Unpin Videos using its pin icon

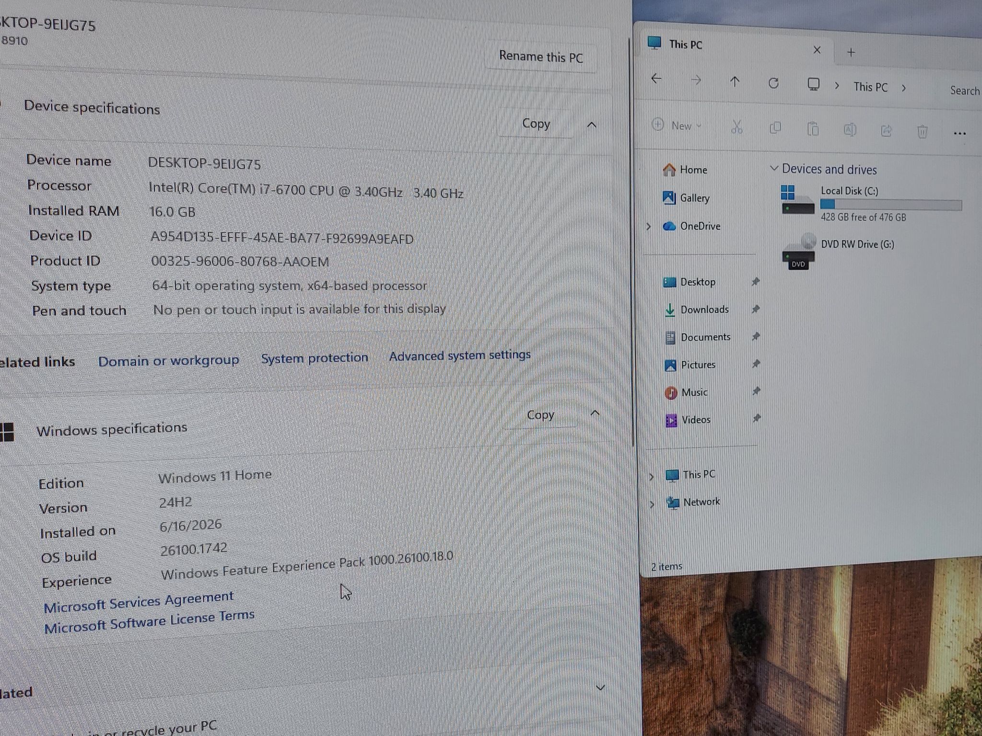pyautogui.click(x=757, y=418)
